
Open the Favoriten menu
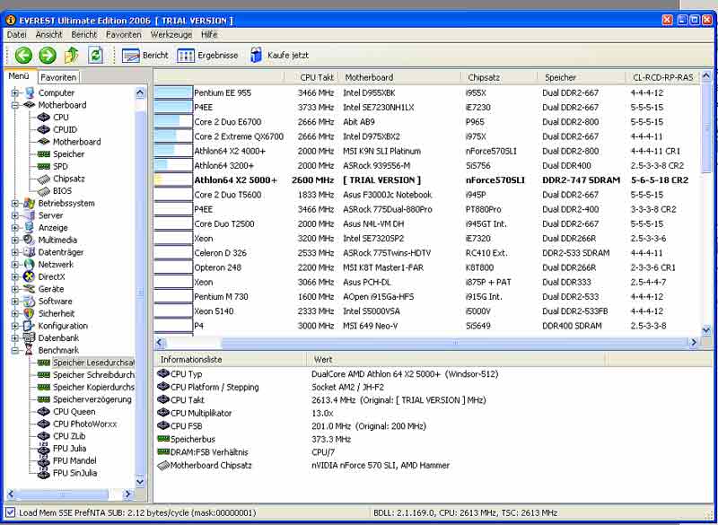pyautogui.click(x=124, y=35)
